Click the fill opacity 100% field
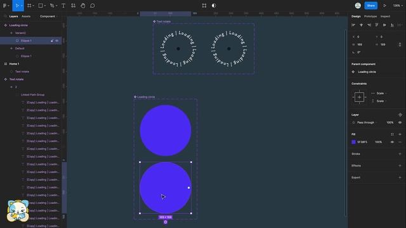The width and height of the screenshot is (406, 228). (378, 142)
